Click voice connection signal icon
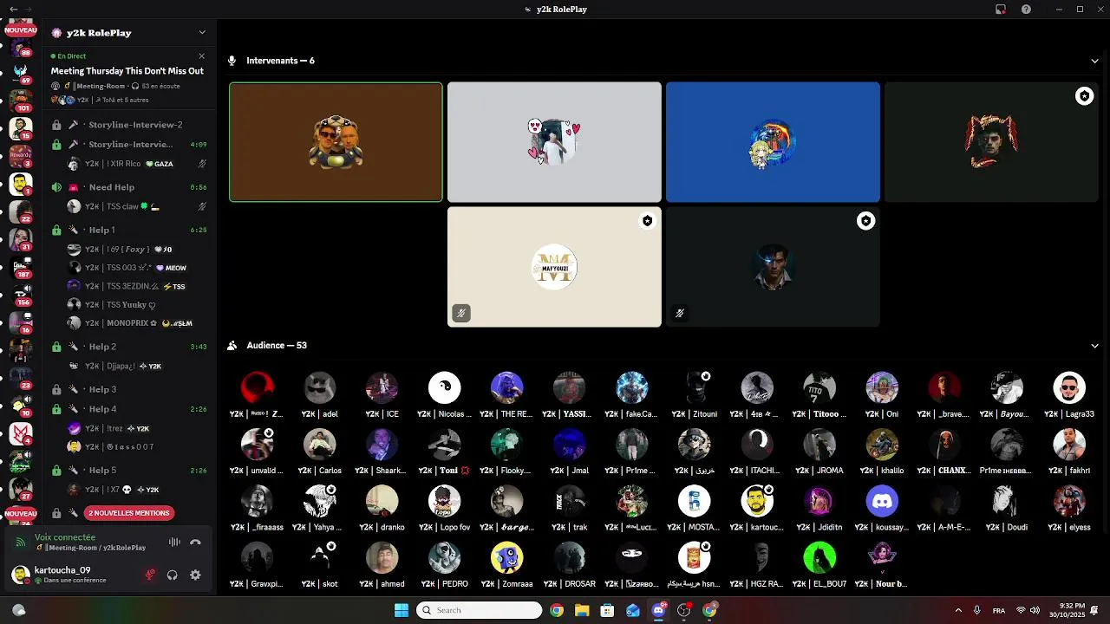1110x624 pixels. pyautogui.click(x=21, y=543)
